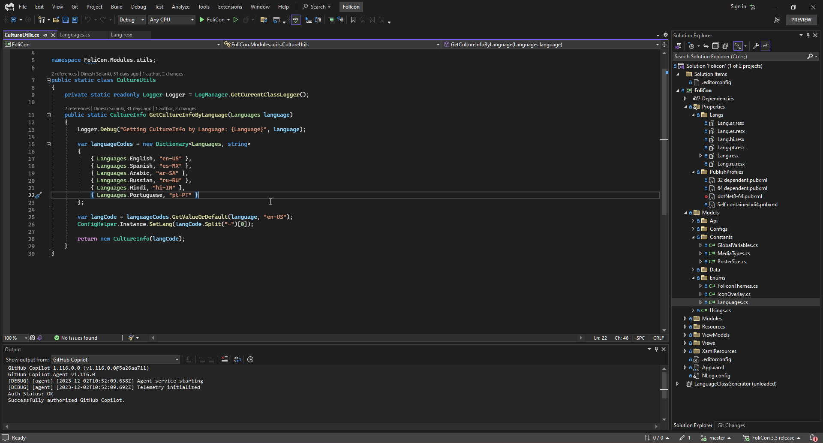The image size is (823, 443).
Task: Collapse the CultureUtils class outlining region
Action: [x=48, y=80]
